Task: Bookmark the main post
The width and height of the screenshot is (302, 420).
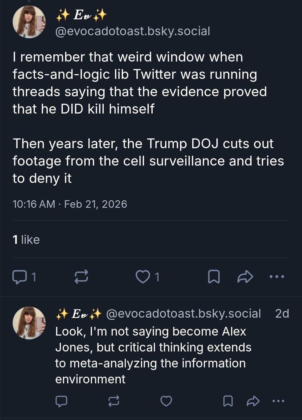Action: click(214, 277)
